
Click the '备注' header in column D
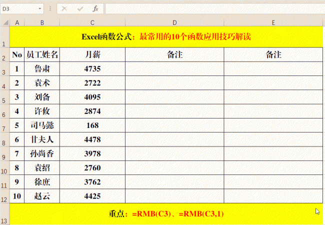(174, 54)
